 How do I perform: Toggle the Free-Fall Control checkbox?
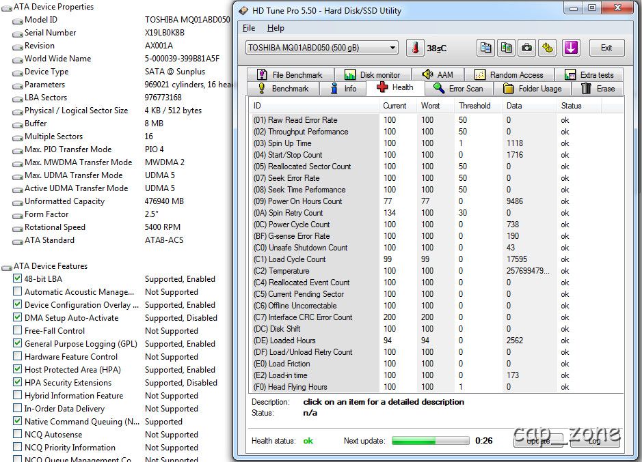pyautogui.click(x=17, y=330)
